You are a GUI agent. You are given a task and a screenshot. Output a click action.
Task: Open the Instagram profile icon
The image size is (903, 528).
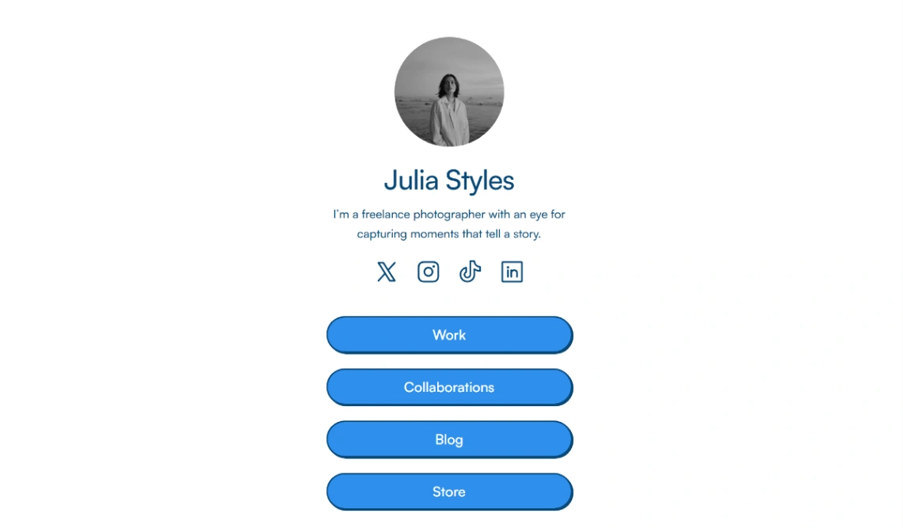428,272
